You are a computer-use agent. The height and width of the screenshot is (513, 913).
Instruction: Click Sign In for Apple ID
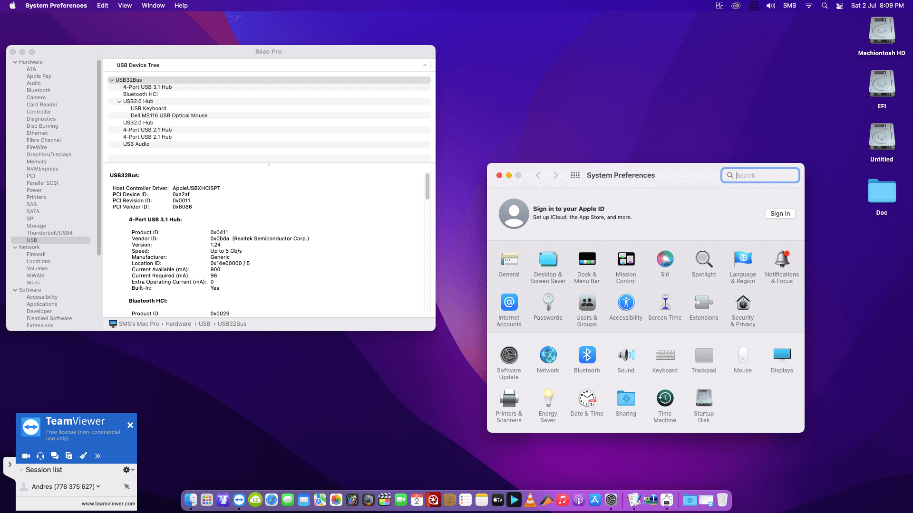coord(780,214)
